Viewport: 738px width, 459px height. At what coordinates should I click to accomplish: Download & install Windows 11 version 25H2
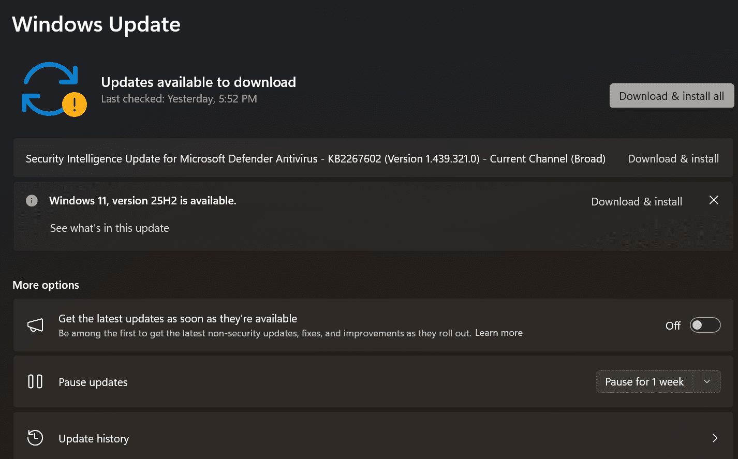(x=637, y=202)
